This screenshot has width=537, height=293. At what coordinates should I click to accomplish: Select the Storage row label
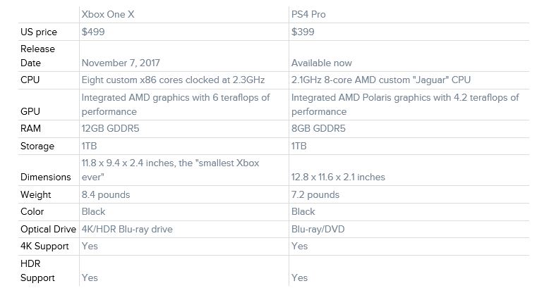[x=37, y=146]
